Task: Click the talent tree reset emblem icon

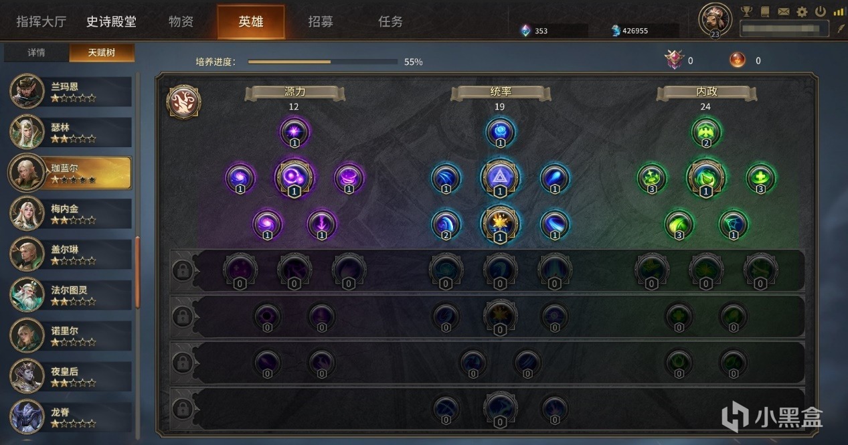Action: (x=183, y=102)
